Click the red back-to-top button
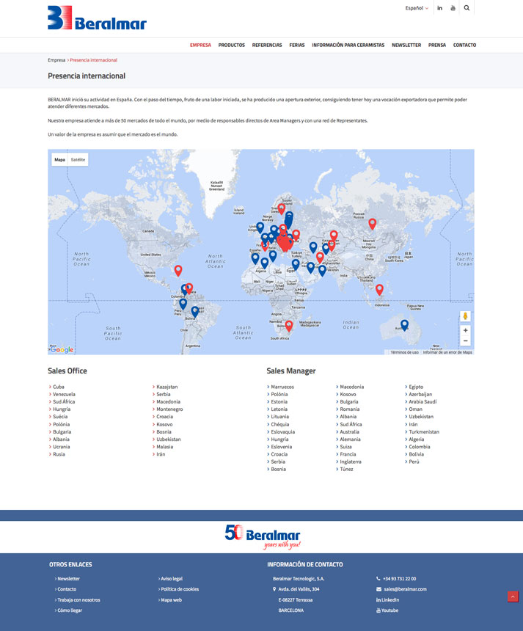 (x=513, y=597)
